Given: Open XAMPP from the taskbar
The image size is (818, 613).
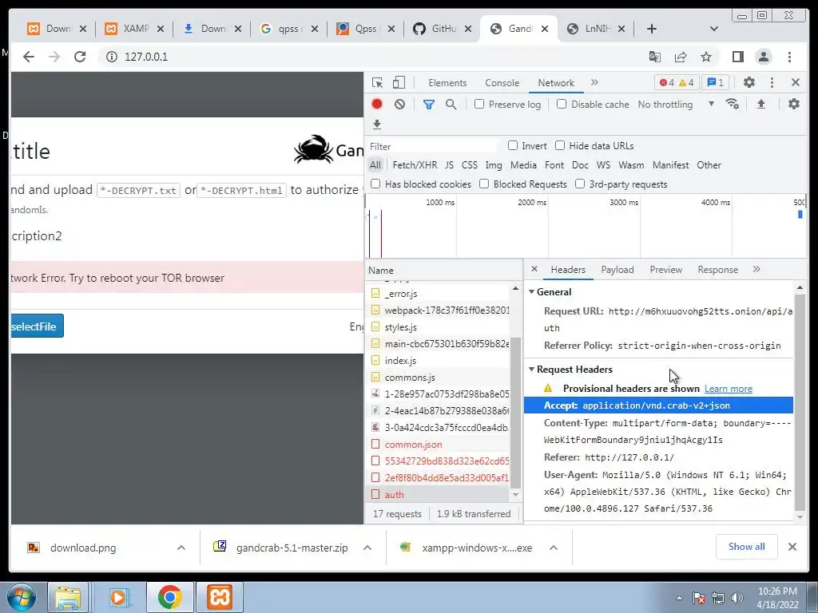Looking at the screenshot, I should point(220,597).
